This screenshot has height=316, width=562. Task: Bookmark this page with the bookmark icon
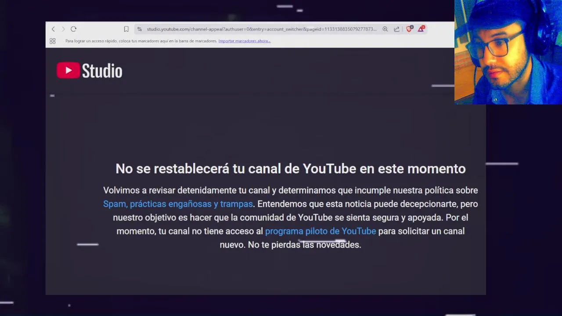click(126, 29)
